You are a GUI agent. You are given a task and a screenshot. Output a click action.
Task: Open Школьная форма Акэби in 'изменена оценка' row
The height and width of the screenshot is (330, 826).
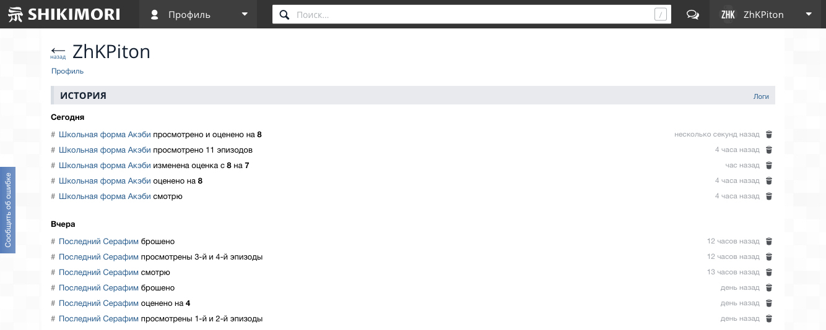coord(105,165)
